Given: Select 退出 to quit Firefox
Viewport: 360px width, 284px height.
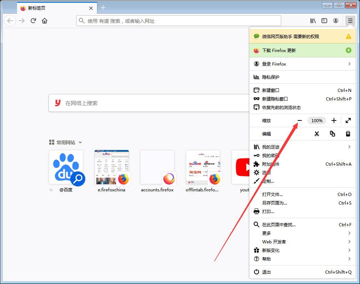Looking at the screenshot, I should tap(302, 272).
